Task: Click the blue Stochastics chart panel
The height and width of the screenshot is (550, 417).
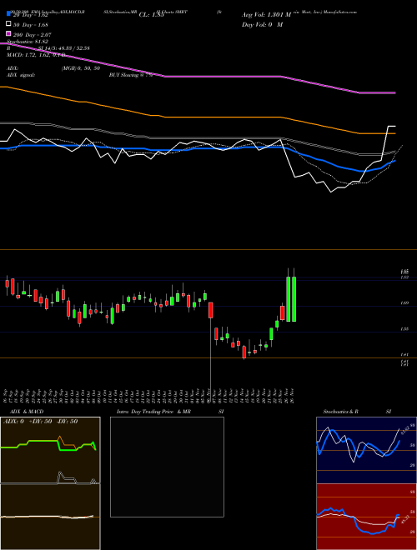Action: click(366, 450)
